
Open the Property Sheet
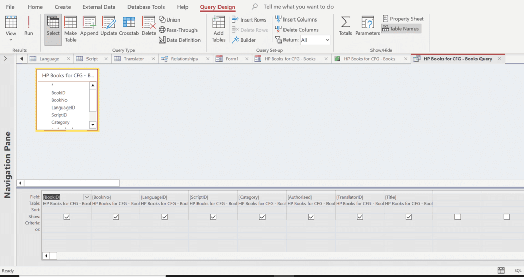(403, 19)
